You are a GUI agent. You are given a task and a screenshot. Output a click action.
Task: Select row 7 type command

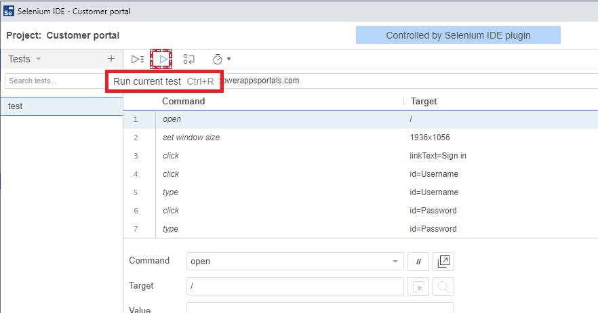point(361,229)
